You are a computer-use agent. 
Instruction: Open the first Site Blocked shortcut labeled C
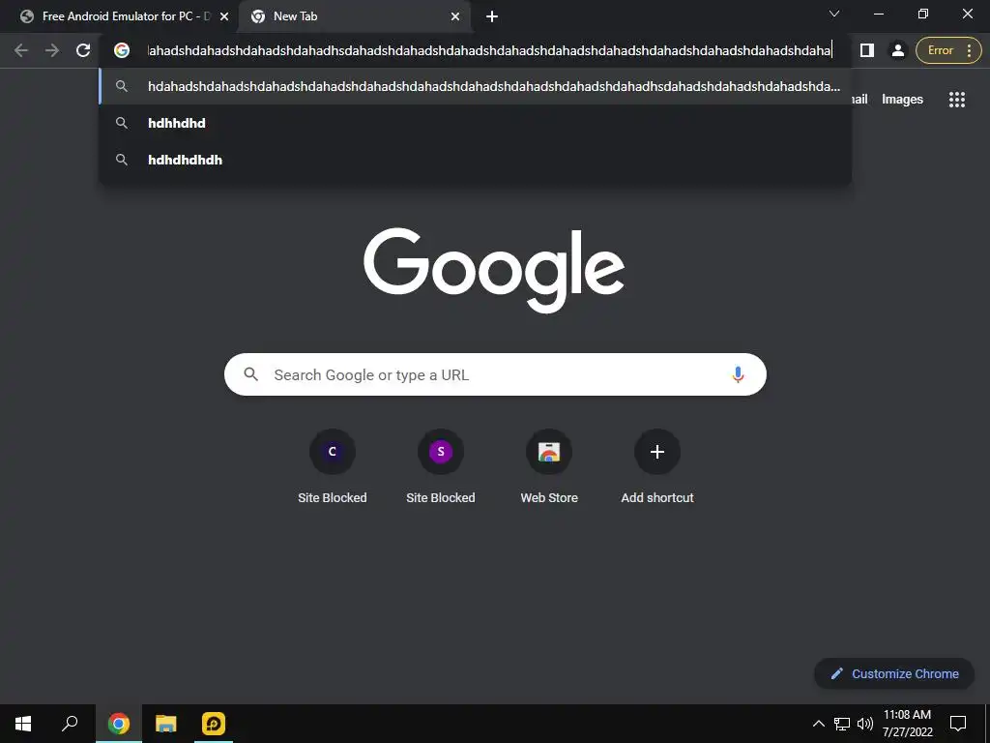pos(333,466)
